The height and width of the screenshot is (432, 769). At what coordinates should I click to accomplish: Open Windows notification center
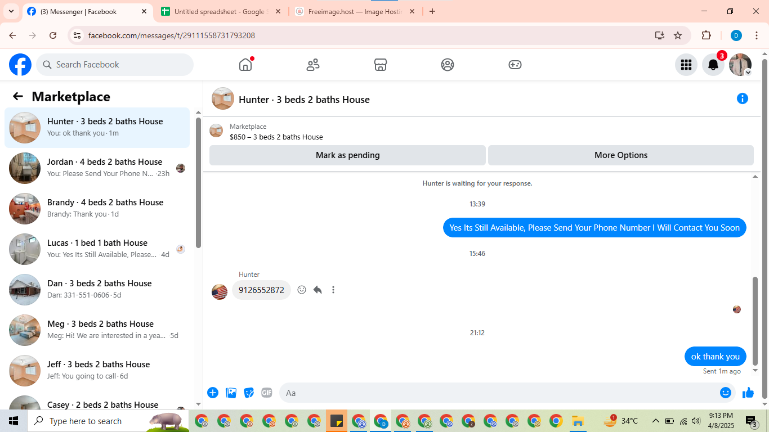coord(751,421)
